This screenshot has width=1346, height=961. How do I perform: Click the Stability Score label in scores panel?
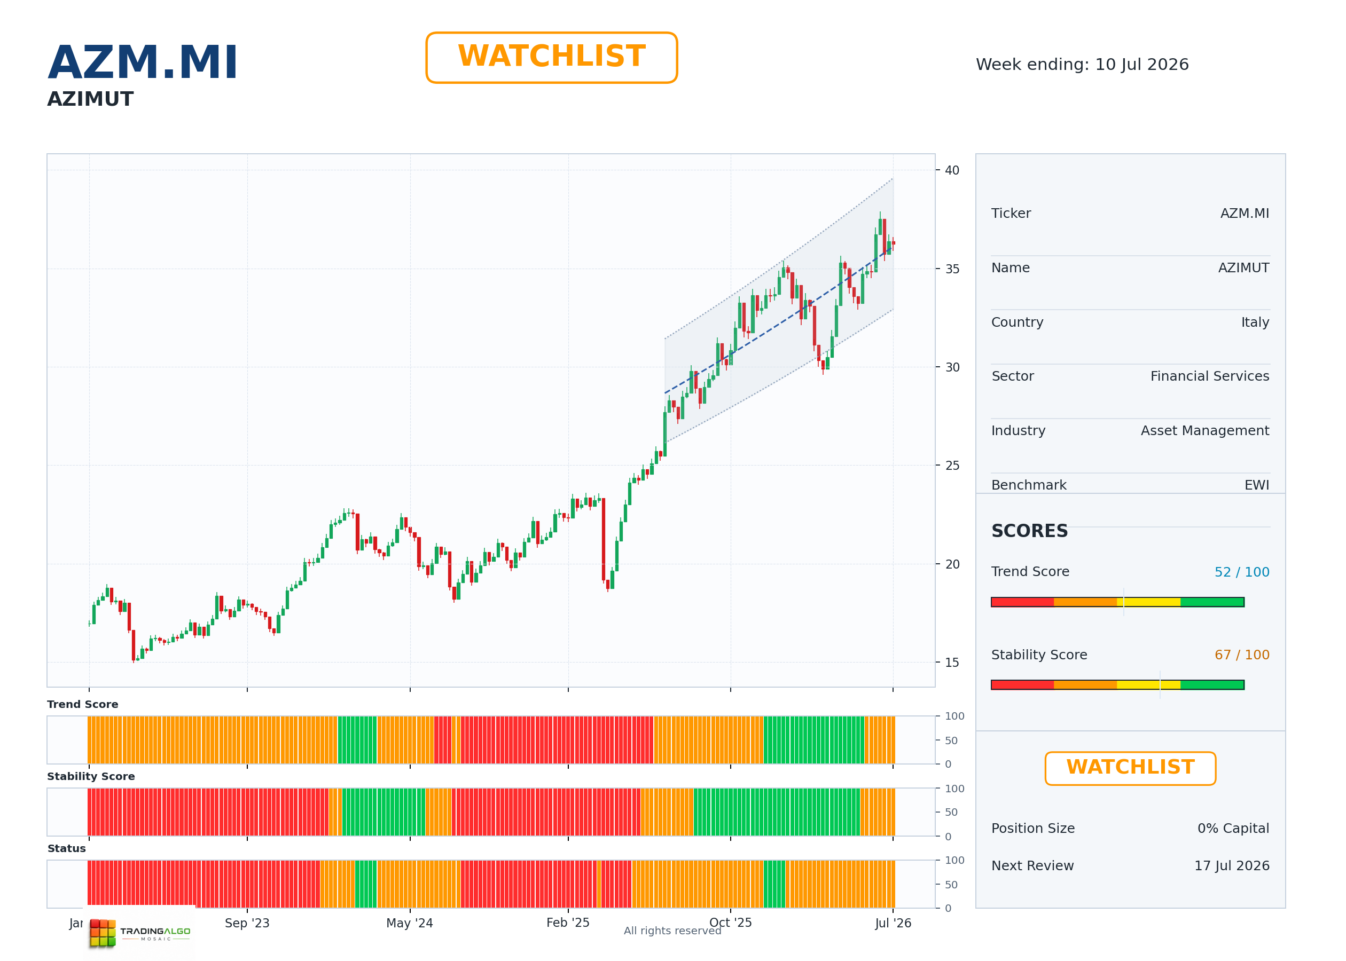[1039, 655]
